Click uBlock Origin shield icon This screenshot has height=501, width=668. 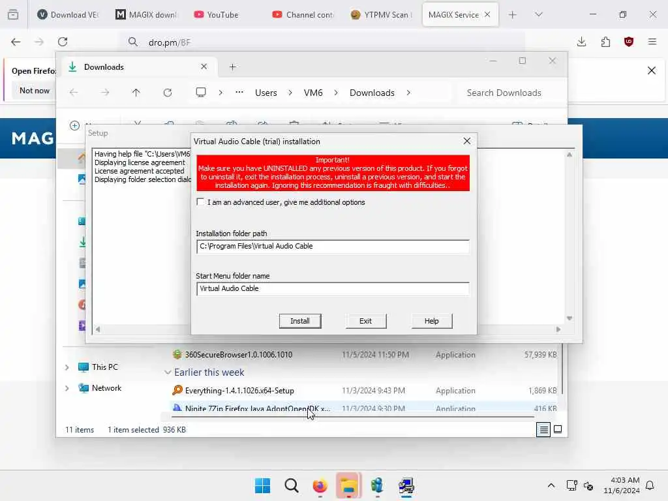[x=629, y=42]
